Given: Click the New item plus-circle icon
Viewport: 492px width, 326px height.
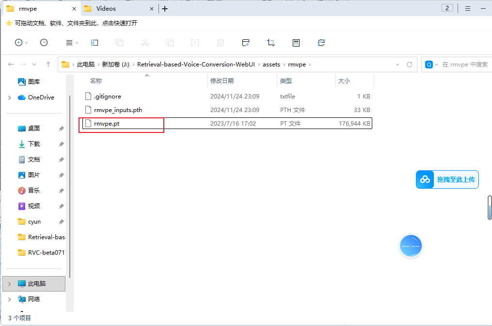Looking at the screenshot, I should (x=19, y=42).
